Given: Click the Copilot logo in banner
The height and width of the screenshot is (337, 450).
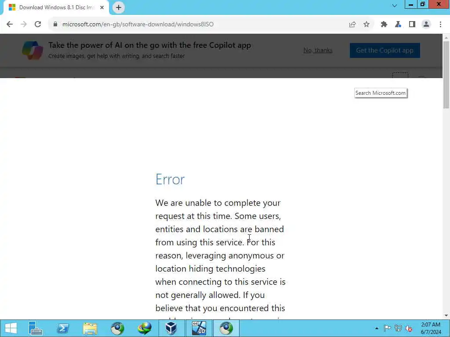Looking at the screenshot, I should [x=33, y=50].
